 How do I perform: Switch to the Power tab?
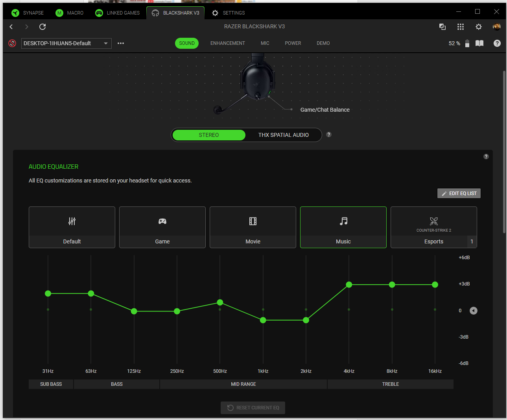(293, 43)
